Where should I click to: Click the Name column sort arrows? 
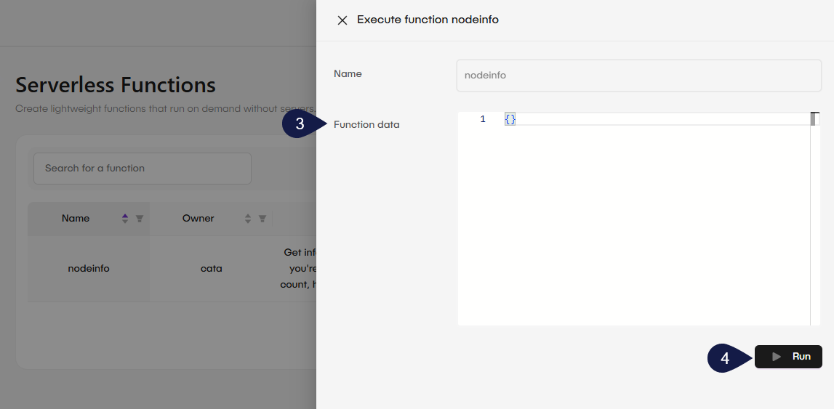pos(125,219)
